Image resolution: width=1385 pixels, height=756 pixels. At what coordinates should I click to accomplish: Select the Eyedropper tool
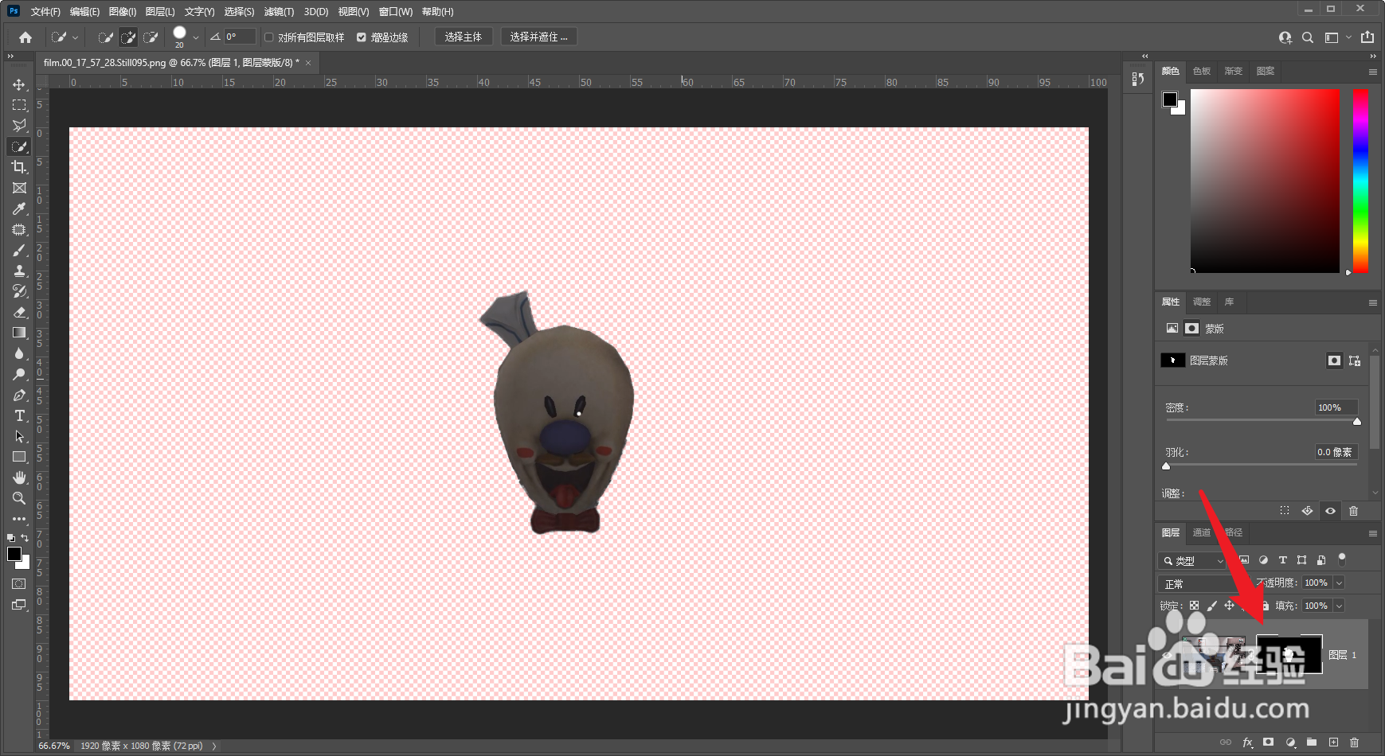(19, 208)
